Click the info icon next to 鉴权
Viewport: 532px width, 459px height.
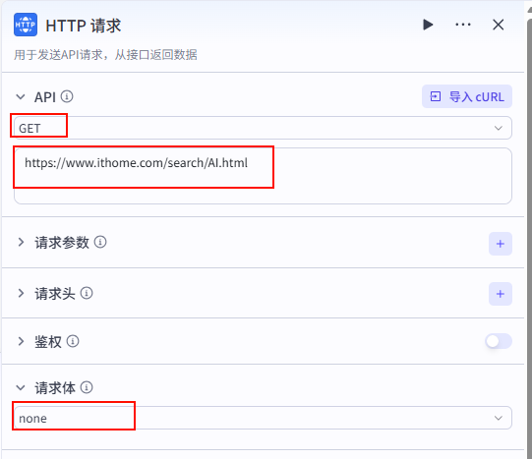73,341
